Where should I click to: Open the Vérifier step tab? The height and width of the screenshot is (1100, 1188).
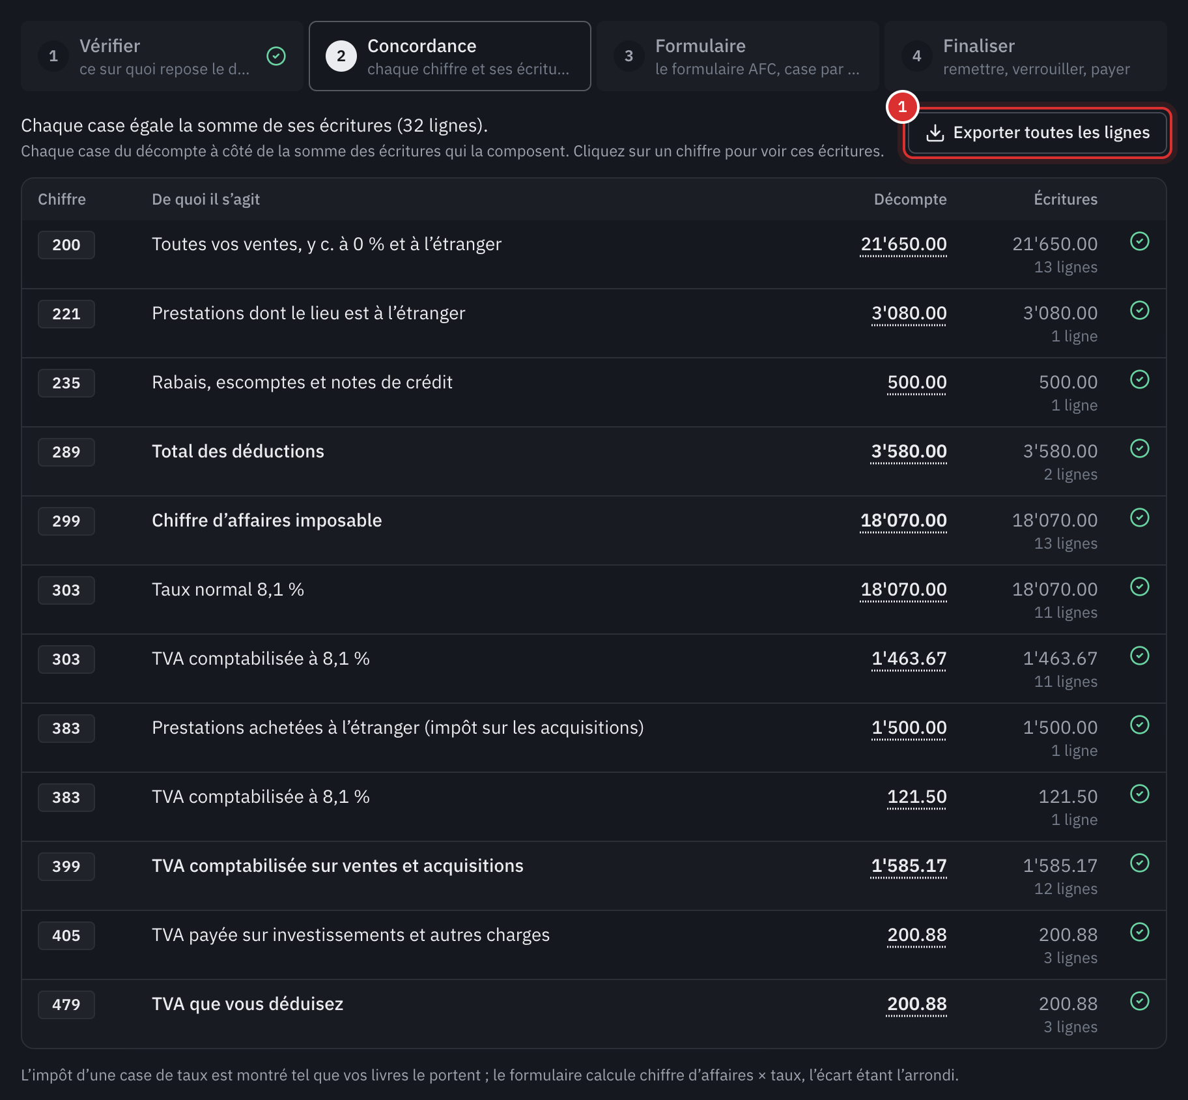click(162, 56)
